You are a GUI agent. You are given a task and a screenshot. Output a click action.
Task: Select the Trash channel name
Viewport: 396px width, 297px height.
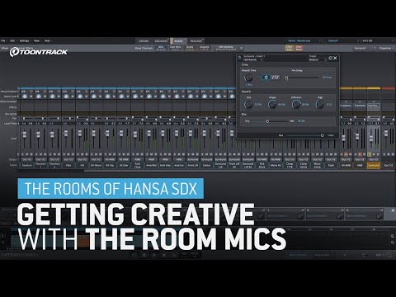pyautogui.click(x=331, y=165)
